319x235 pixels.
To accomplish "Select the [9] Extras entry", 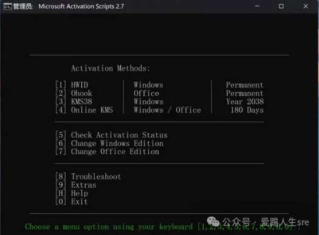I will (76, 185).
